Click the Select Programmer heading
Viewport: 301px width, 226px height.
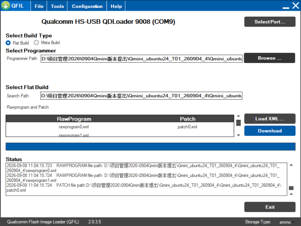[31, 51]
